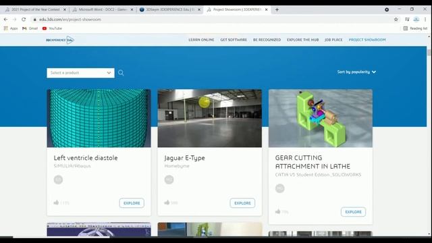Image resolution: width=432 pixels, height=243 pixels.
Task: Open the warehouse Jaguar E-Type thumbnail
Action: point(210,118)
